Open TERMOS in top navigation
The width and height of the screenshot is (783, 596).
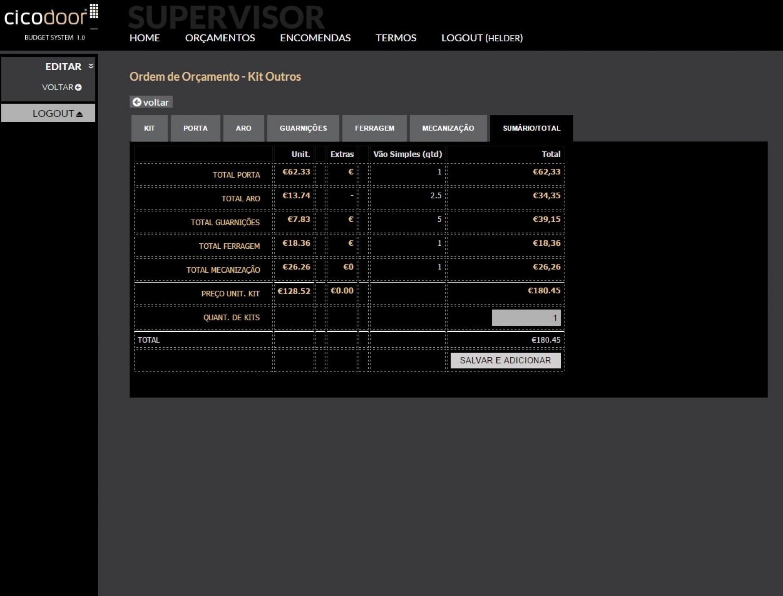click(396, 38)
